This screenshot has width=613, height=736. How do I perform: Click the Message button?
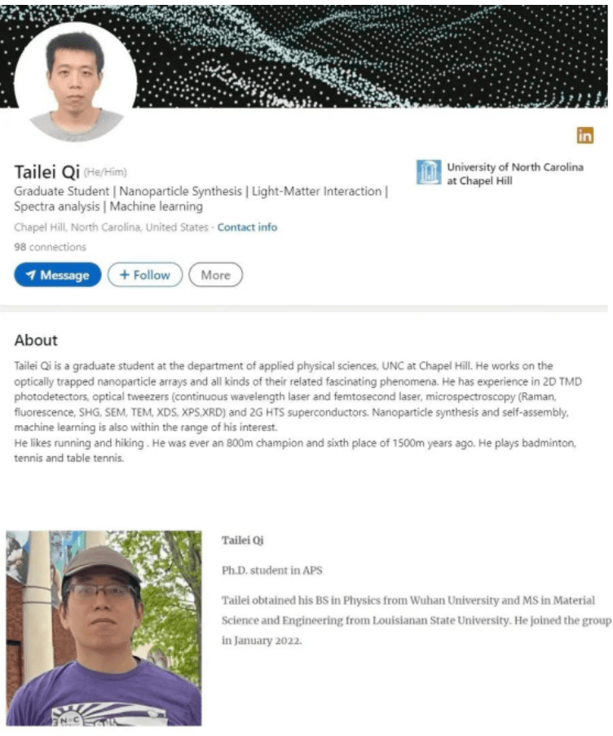(58, 275)
